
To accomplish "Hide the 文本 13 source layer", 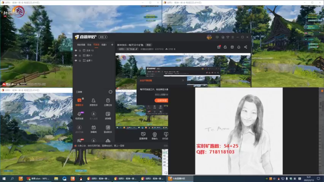I will tap(76, 50).
